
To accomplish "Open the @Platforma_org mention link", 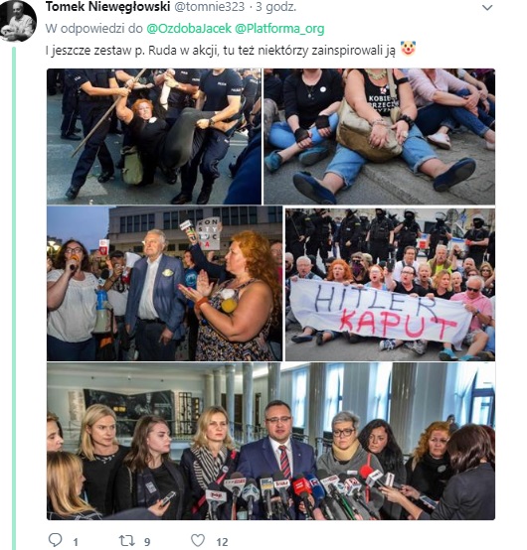I will 279,29.
